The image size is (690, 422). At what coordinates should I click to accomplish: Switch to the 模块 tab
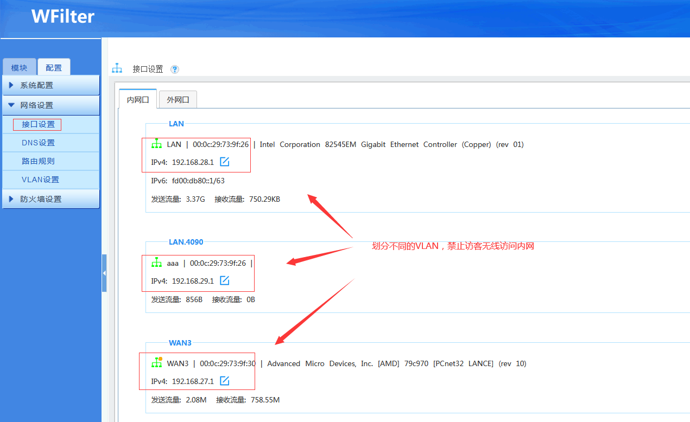point(19,67)
